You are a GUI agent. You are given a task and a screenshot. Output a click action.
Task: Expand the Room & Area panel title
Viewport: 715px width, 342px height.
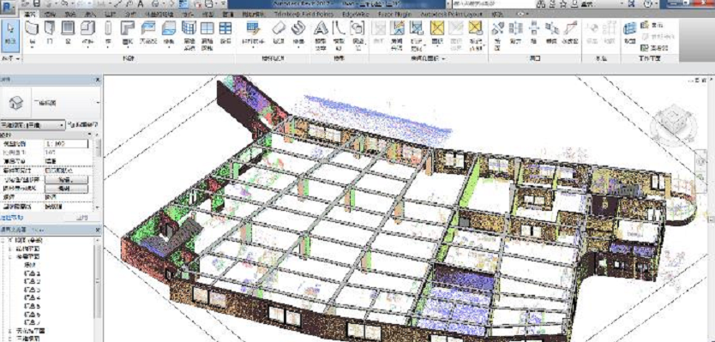[x=429, y=58]
